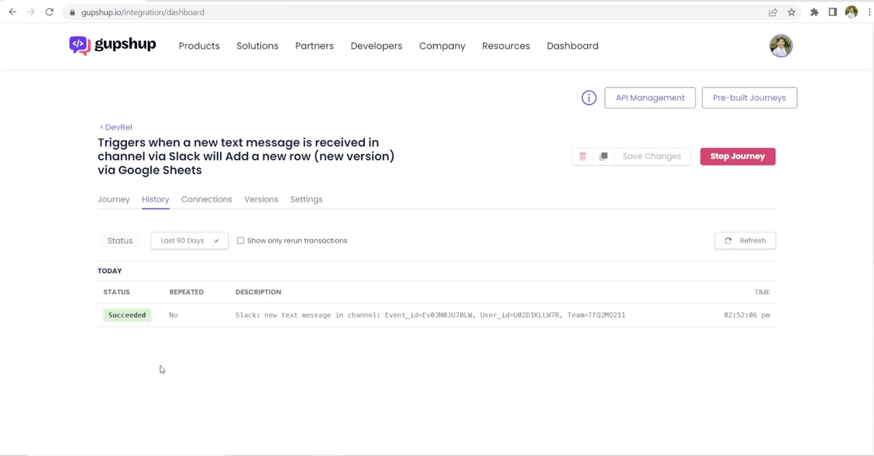874x456 pixels.
Task: Click the Gupshup logo
Action: pyautogui.click(x=113, y=45)
